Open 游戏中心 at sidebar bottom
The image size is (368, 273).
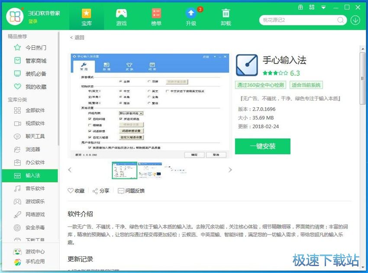coord(29,252)
